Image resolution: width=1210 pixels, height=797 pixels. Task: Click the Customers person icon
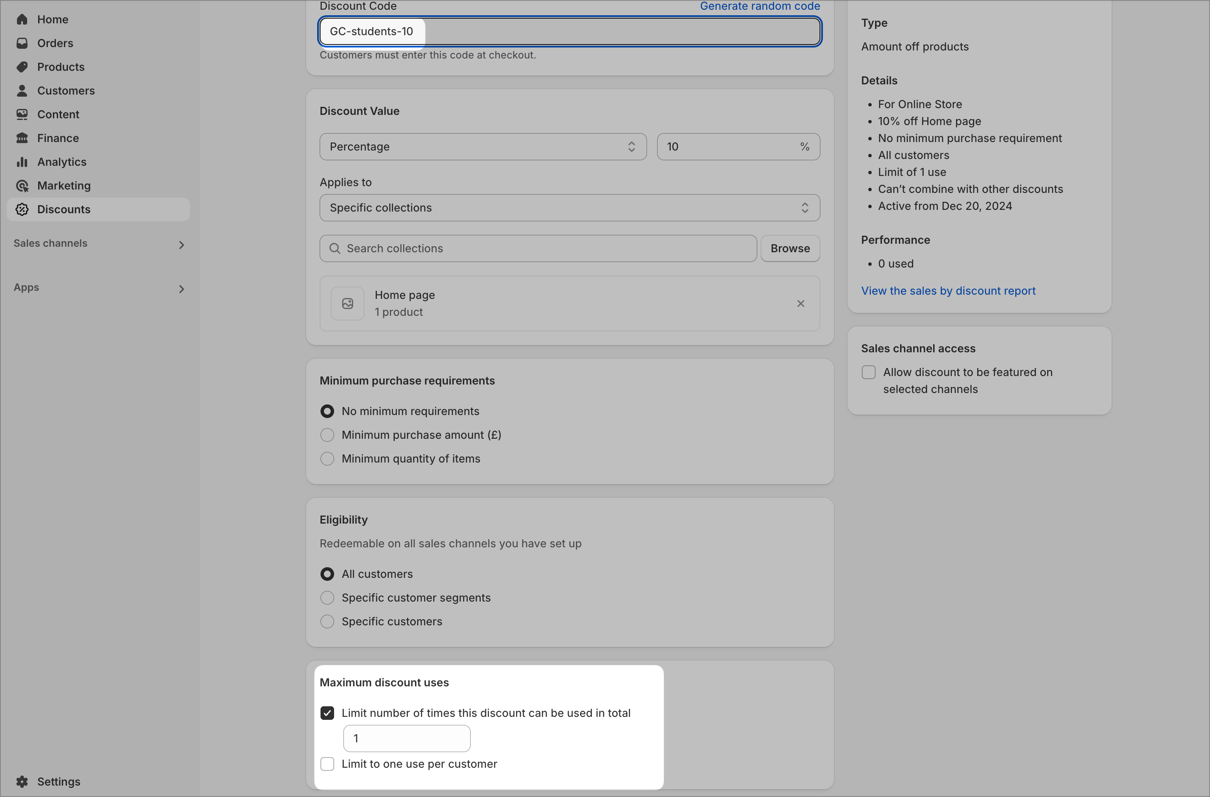(x=22, y=90)
